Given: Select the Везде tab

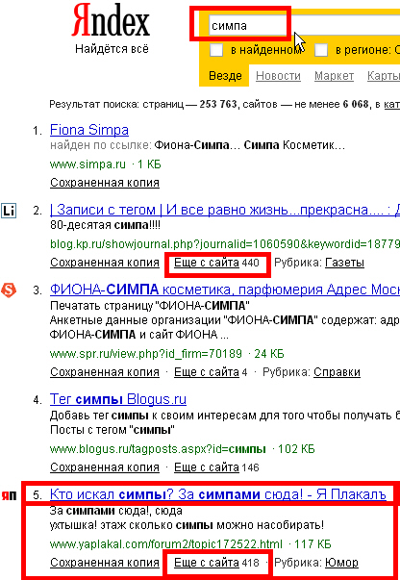Looking at the screenshot, I should pos(225,75).
